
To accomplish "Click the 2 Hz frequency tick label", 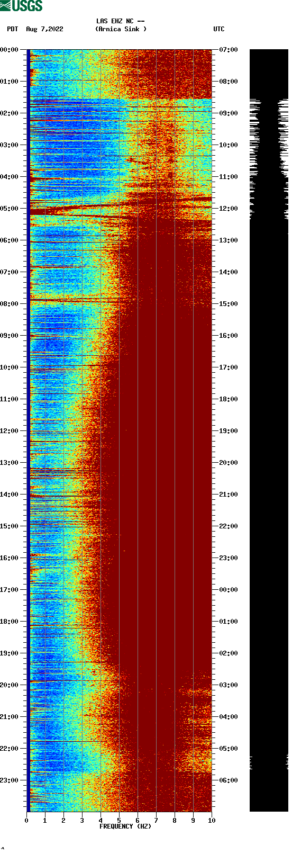I will tap(63, 821).
